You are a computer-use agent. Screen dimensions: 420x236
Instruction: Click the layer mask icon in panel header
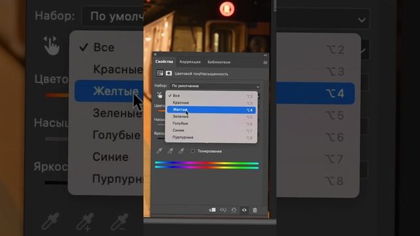pos(169,73)
